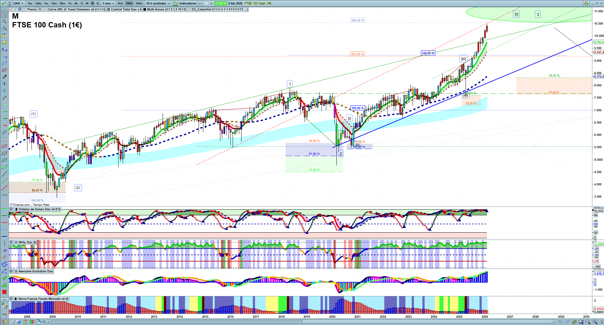This screenshot has width=604, height=325.
Task: Click the green thumbs-up icon
Action: click(4, 285)
